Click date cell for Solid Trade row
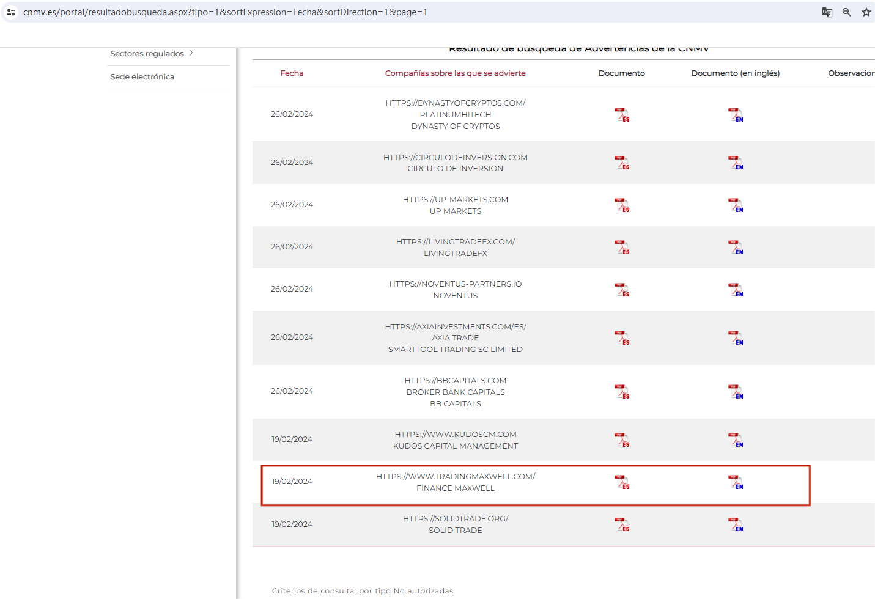 [x=292, y=524]
